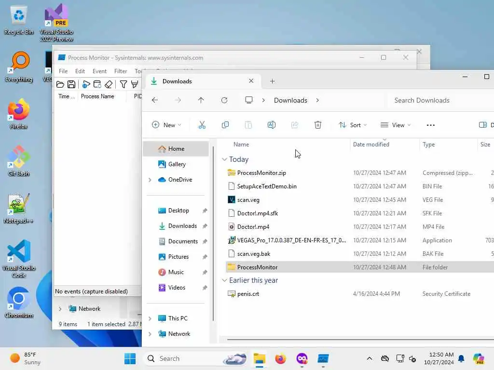Screen dimensions: 494x370
Task: Select SetupAceTextDemo.bin file
Action: click(267, 186)
